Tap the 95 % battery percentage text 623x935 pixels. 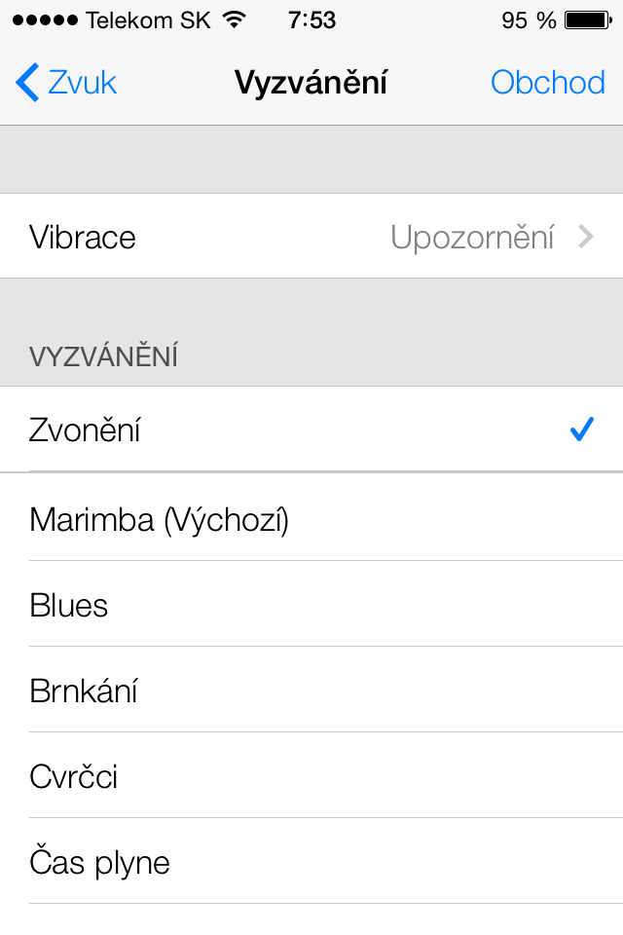(529, 19)
